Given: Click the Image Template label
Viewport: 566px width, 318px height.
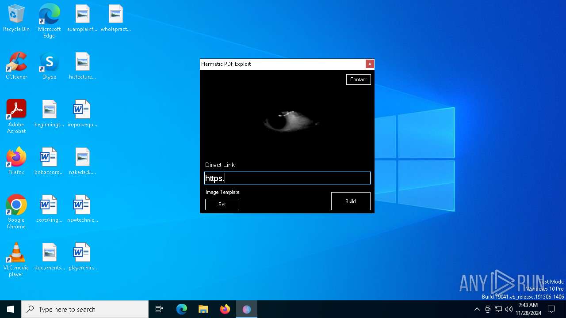Looking at the screenshot, I should coord(222,192).
